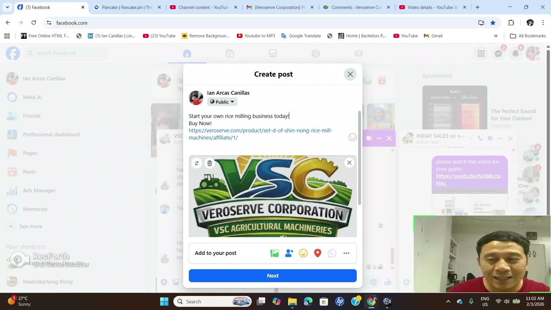Open Notifications bell in the top bar
The image size is (551, 310).
point(515,53)
